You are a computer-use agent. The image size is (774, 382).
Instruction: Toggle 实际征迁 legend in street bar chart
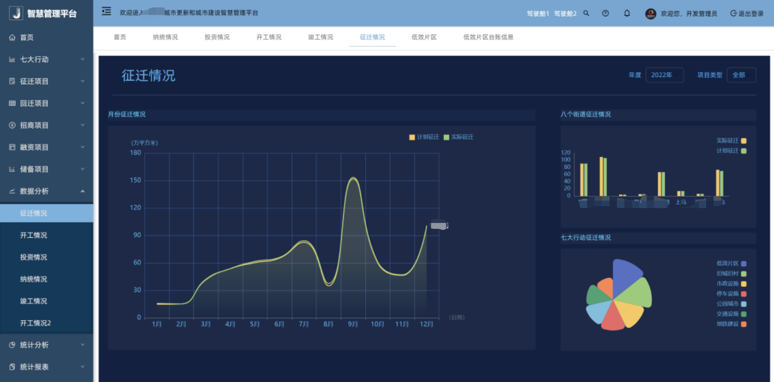(731, 141)
